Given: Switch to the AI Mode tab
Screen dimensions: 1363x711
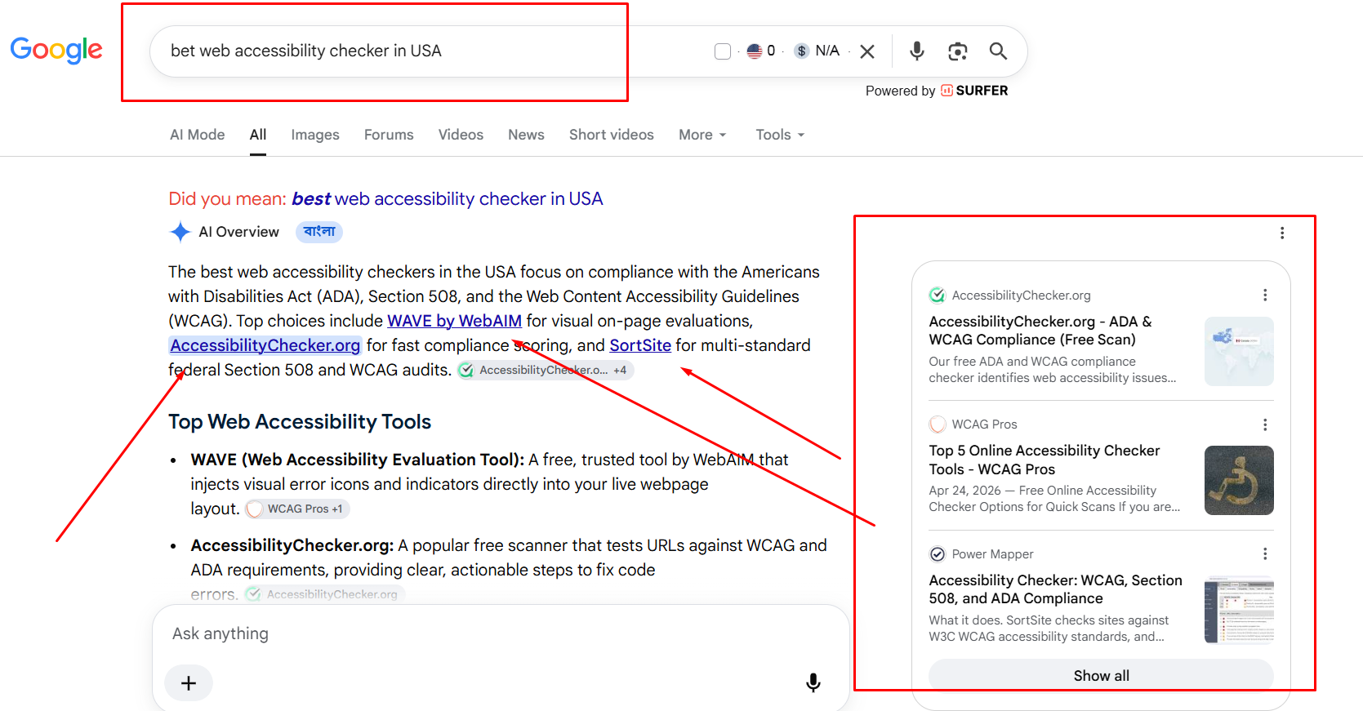Looking at the screenshot, I should click(x=198, y=135).
